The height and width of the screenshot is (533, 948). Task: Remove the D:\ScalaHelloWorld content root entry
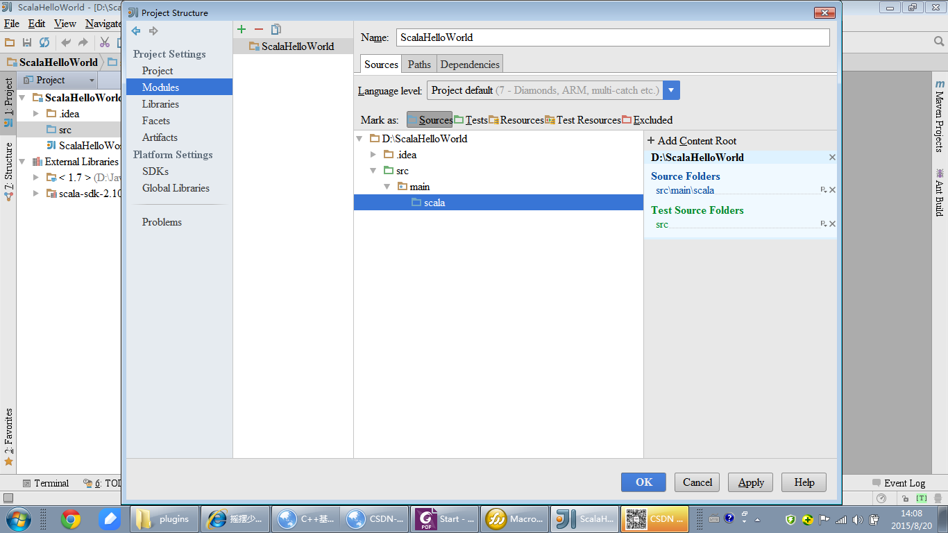(832, 158)
